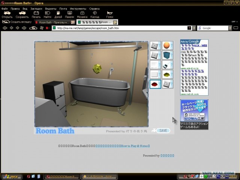Click the SAVE button under the game

163,130
